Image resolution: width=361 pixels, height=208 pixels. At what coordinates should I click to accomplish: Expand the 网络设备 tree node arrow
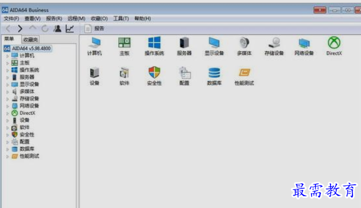7,106
